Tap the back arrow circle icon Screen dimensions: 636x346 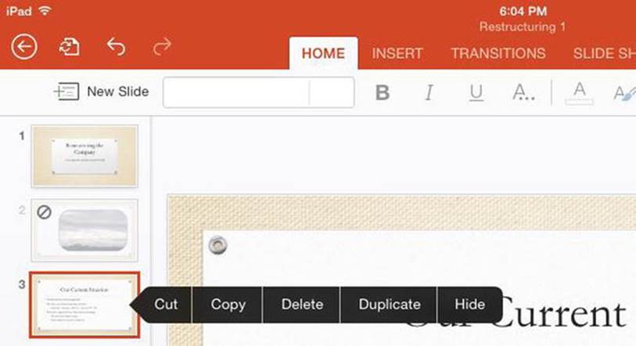(x=24, y=47)
